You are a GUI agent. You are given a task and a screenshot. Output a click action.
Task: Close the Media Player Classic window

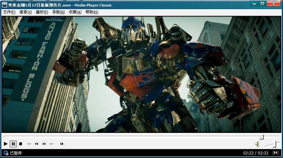click(x=274, y=3)
